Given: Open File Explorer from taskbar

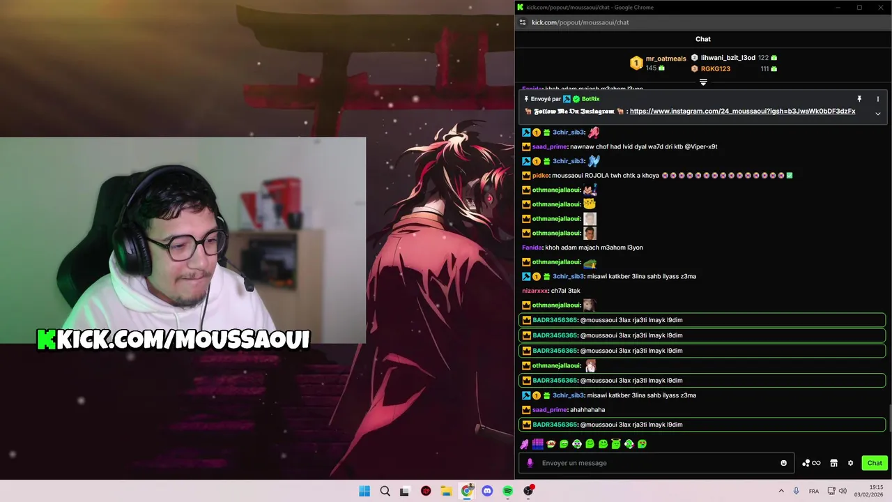Looking at the screenshot, I should tap(446, 491).
